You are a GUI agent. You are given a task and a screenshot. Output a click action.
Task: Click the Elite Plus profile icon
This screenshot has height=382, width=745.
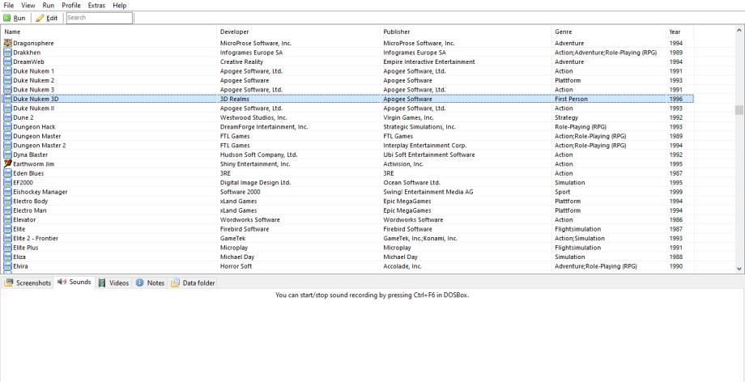[x=7, y=248]
